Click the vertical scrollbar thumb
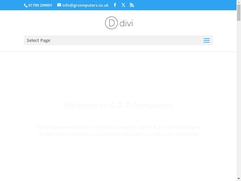 [239, 12]
